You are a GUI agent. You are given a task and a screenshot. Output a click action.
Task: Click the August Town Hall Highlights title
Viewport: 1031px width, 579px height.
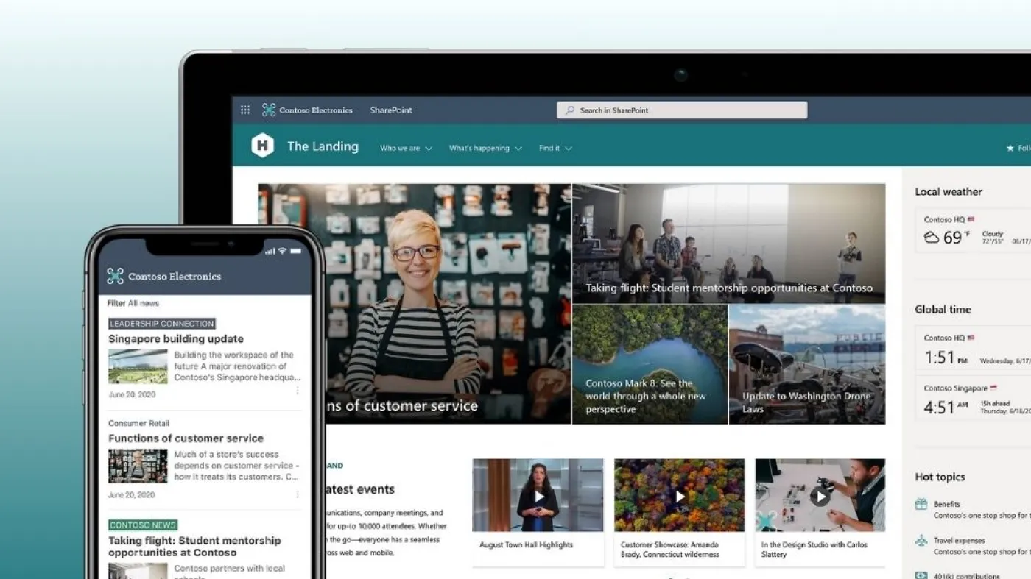[526, 545]
